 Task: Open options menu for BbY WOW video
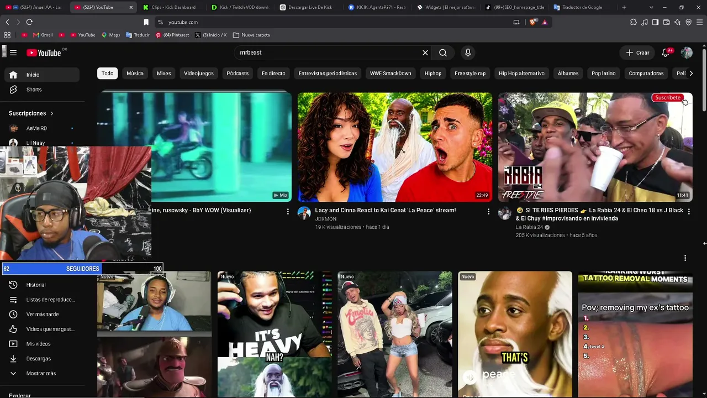coord(288,211)
